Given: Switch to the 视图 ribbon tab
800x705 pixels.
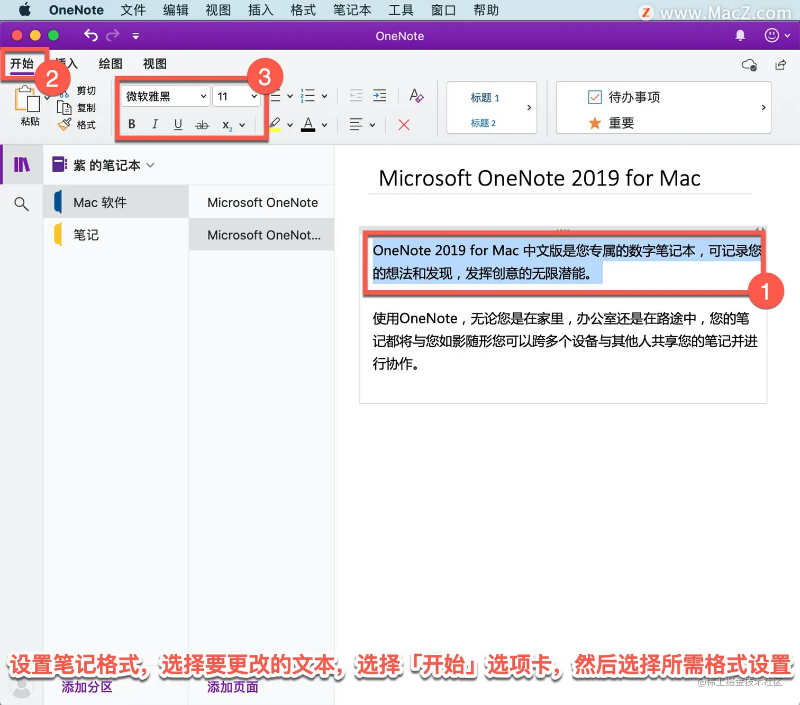Looking at the screenshot, I should pyautogui.click(x=155, y=64).
